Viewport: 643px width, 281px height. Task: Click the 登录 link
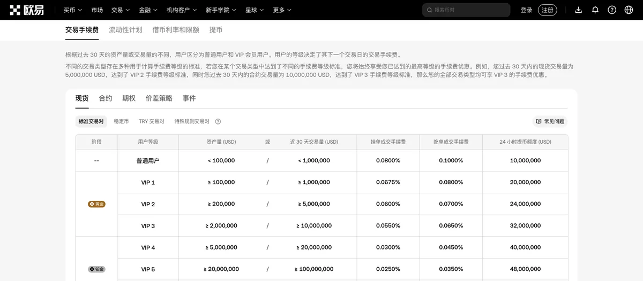(x=526, y=10)
